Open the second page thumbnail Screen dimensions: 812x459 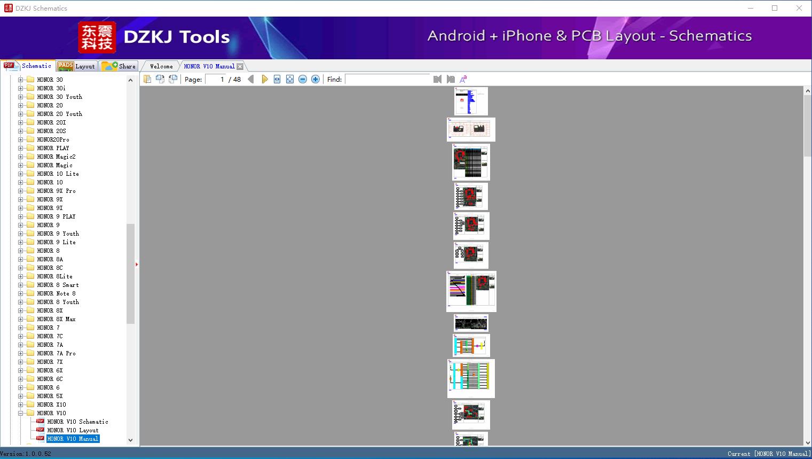coord(471,129)
